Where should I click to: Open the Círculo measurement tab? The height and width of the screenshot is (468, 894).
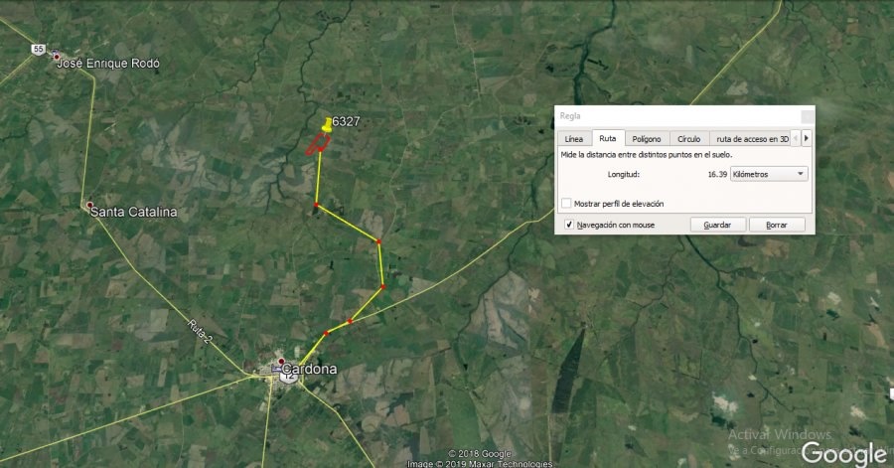[x=688, y=138]
